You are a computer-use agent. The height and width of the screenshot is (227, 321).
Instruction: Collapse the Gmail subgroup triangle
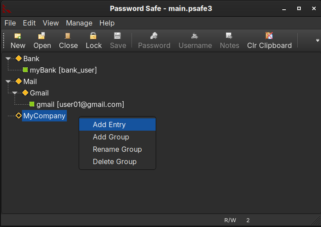(x=15, y=93)
